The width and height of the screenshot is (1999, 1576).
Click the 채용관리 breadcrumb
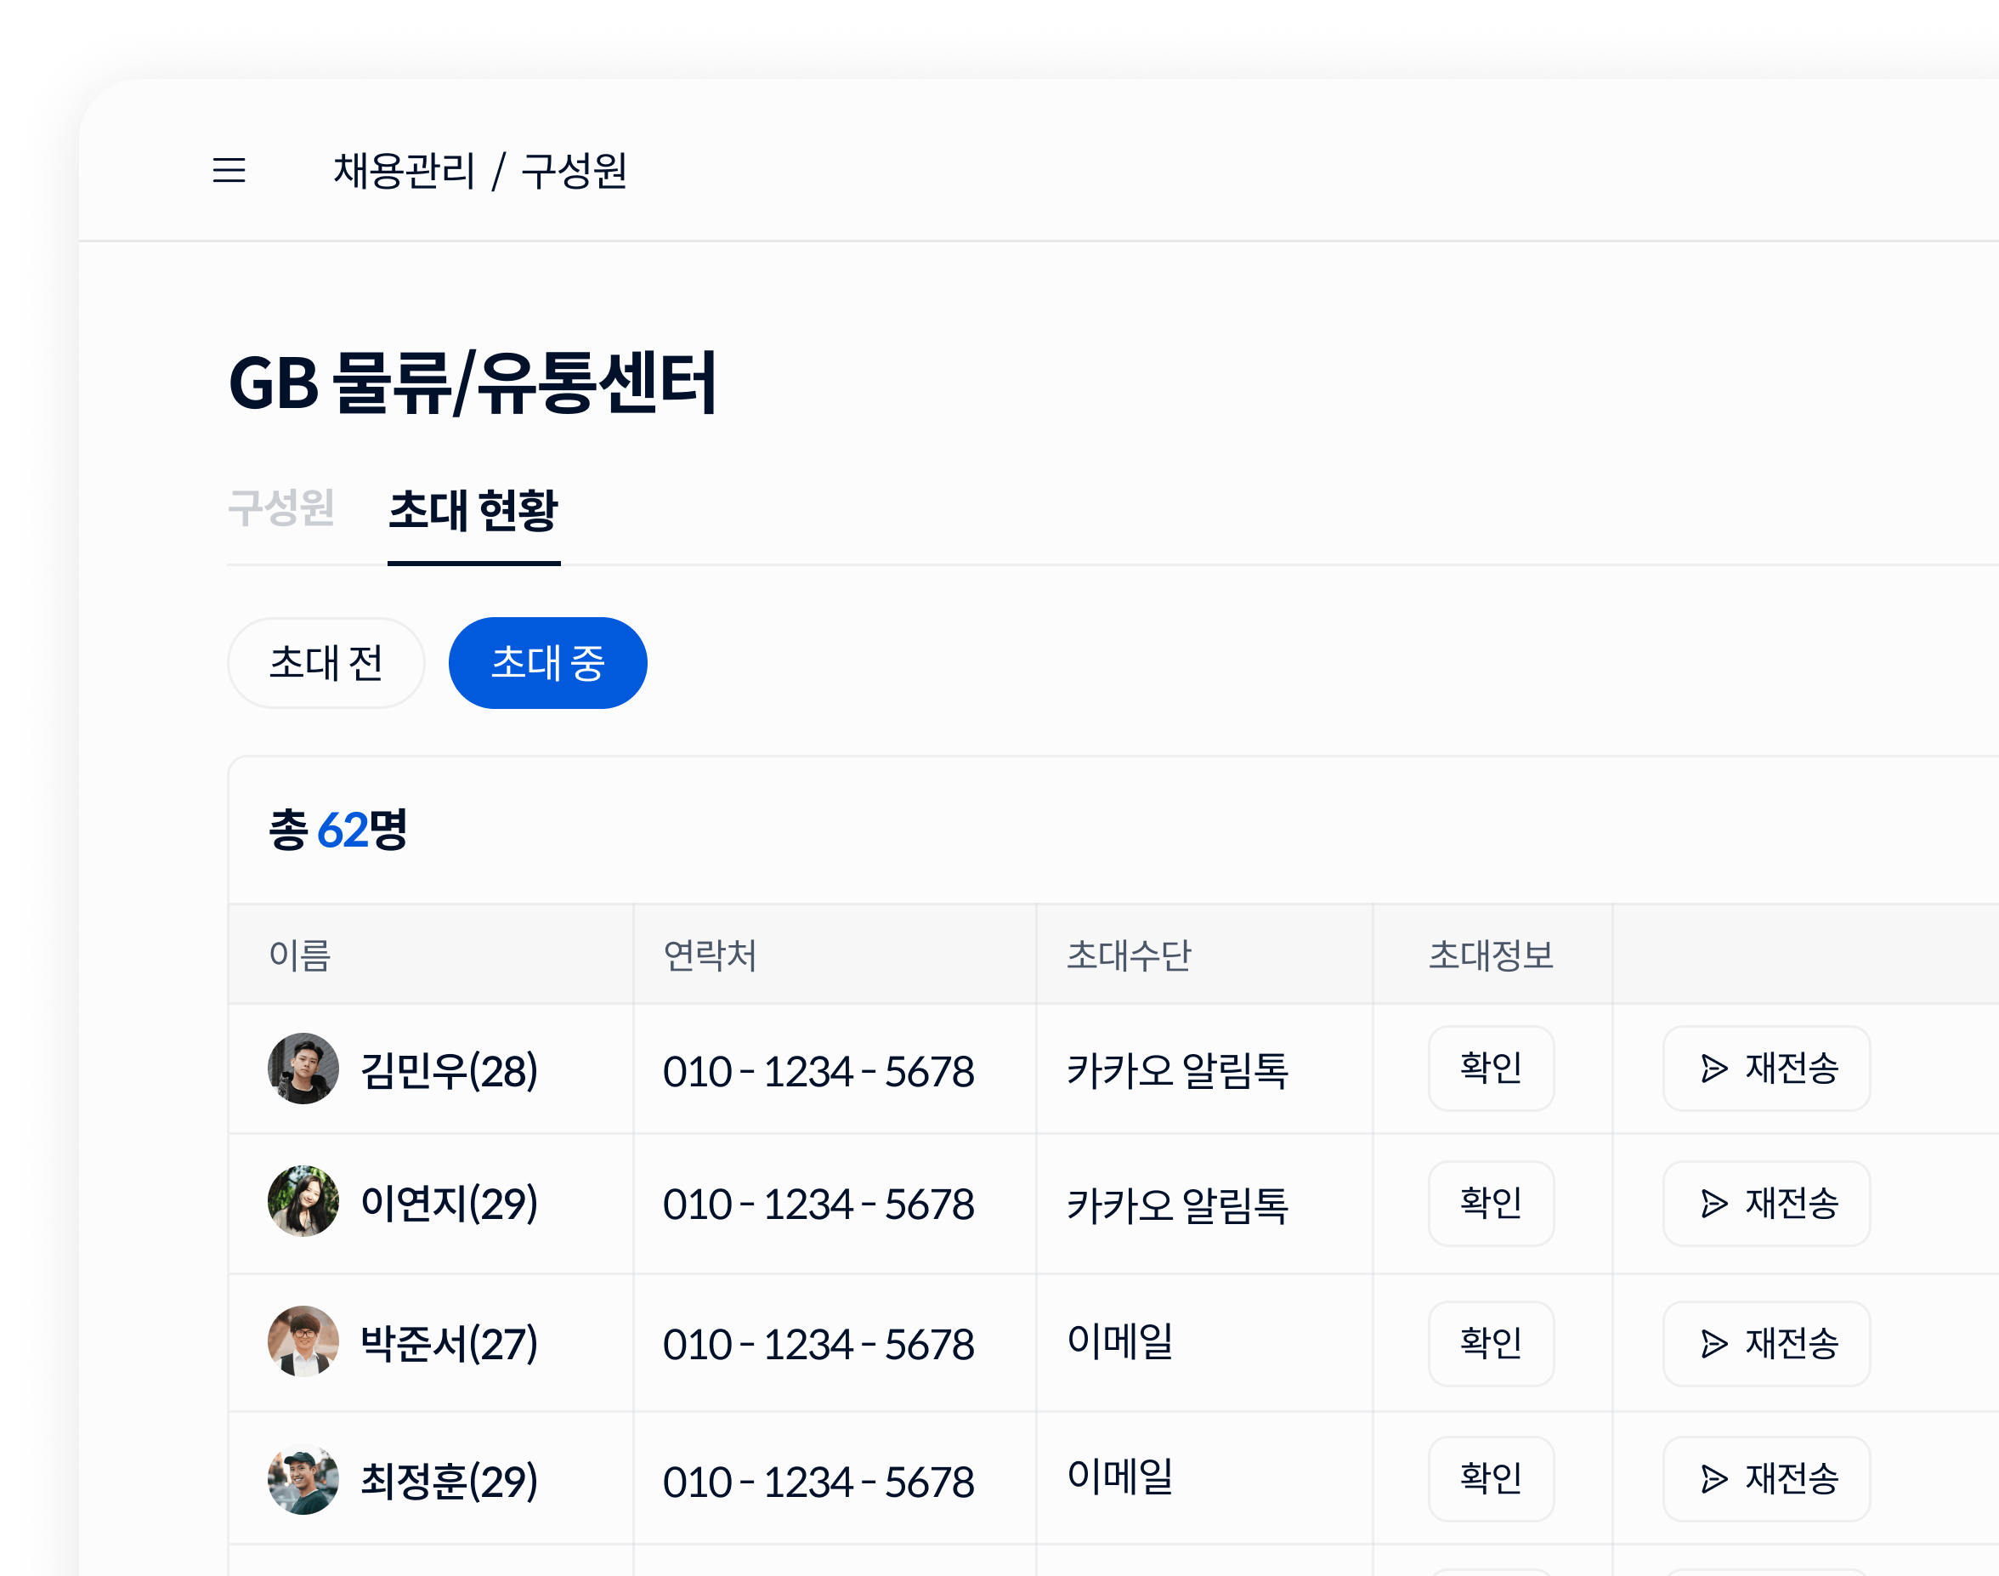pyautogui.click(x=404, y=172)
